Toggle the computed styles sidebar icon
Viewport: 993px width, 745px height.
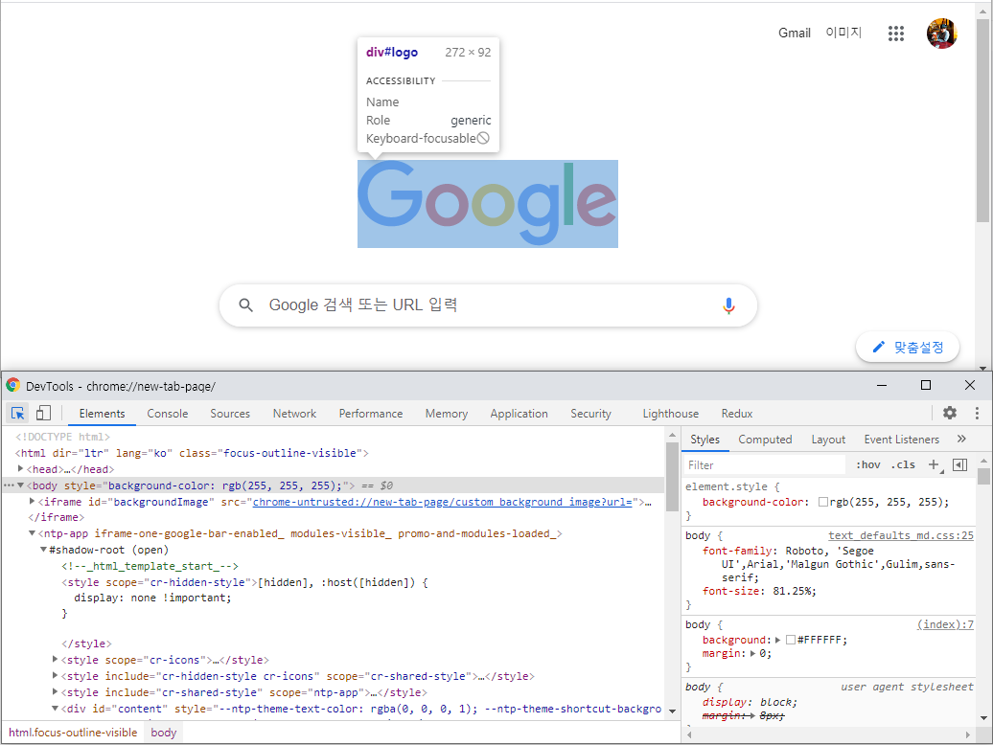point(960,464)
